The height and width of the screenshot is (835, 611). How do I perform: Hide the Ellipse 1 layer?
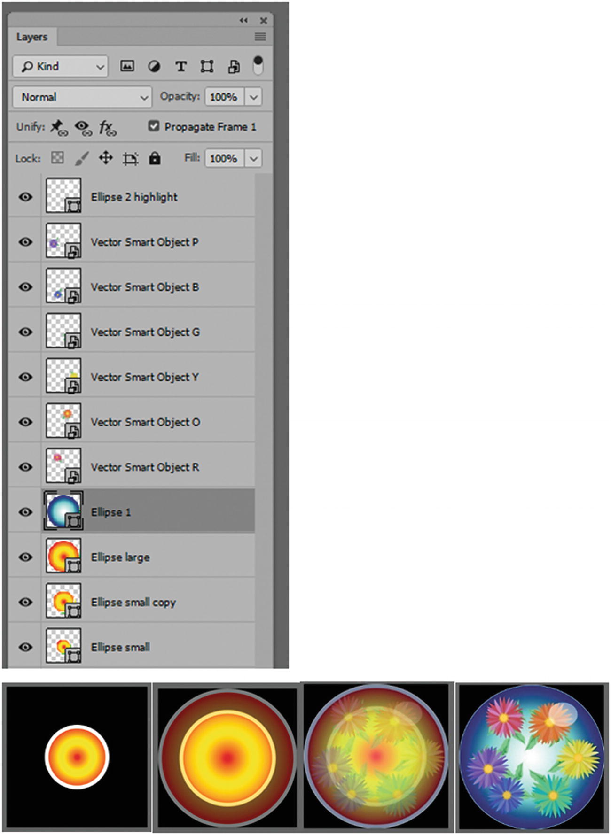coord(25,512)
